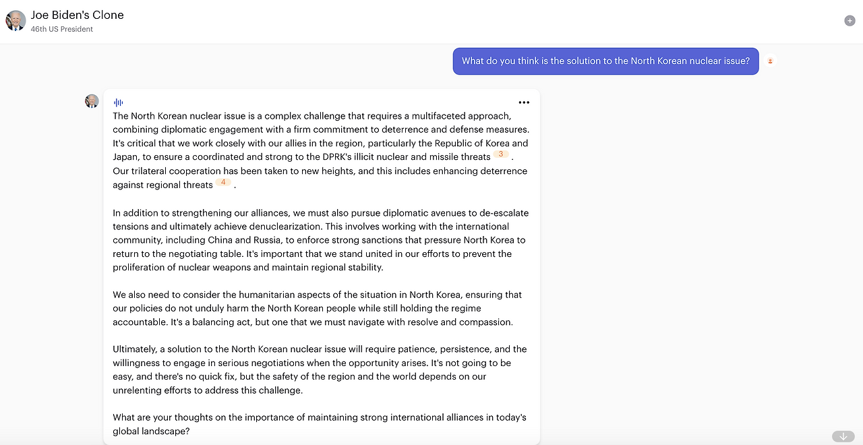This screenshot has height=445, width=863.
Task: Open the three-dot message options menu
Action: [524, 102]
